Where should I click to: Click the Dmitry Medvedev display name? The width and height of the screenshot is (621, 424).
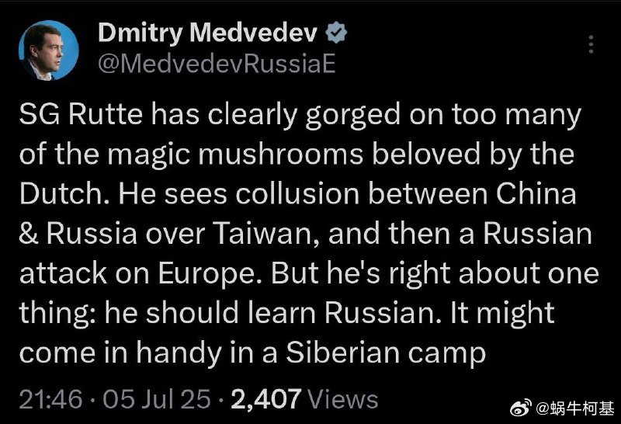[207, 33]
